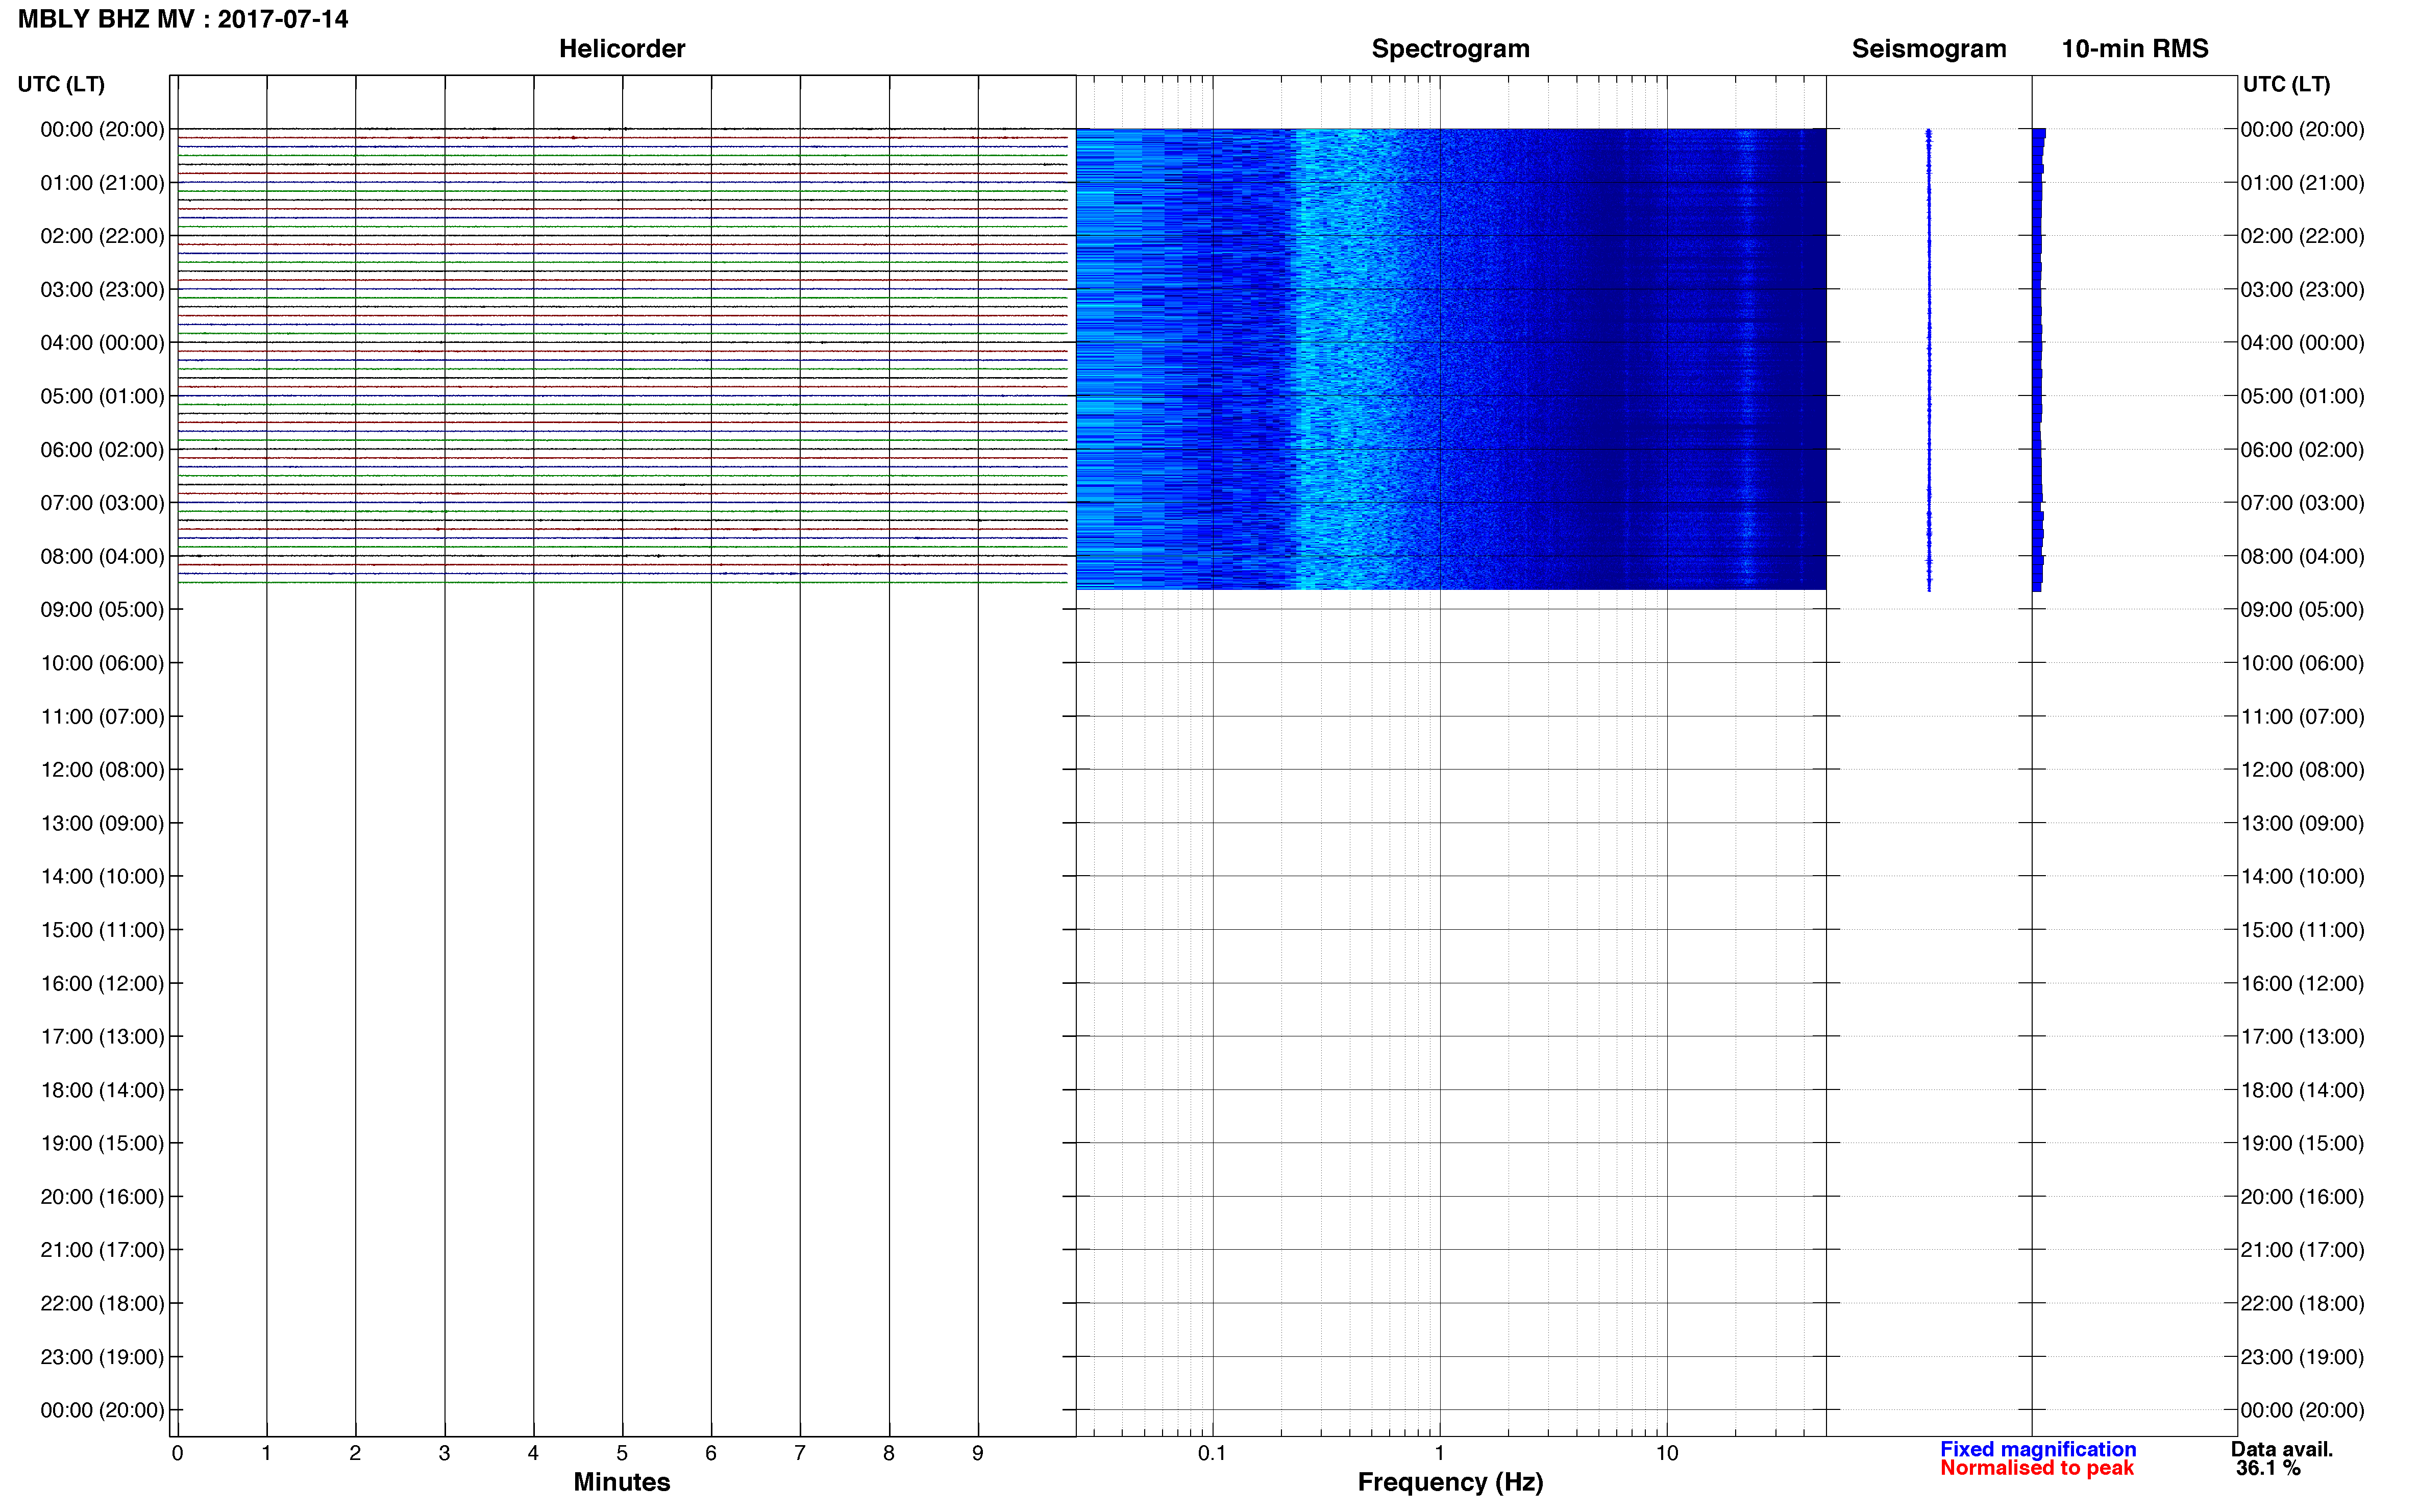This screenshot has width=2419, height=1512.
Task: Click left axis label '12:00 (08:00)'
Action: 102,770
